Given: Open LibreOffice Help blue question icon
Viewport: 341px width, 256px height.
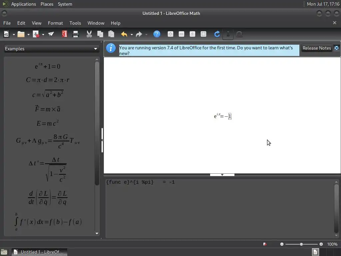Looking at the screenshot, I should [157, 34].
